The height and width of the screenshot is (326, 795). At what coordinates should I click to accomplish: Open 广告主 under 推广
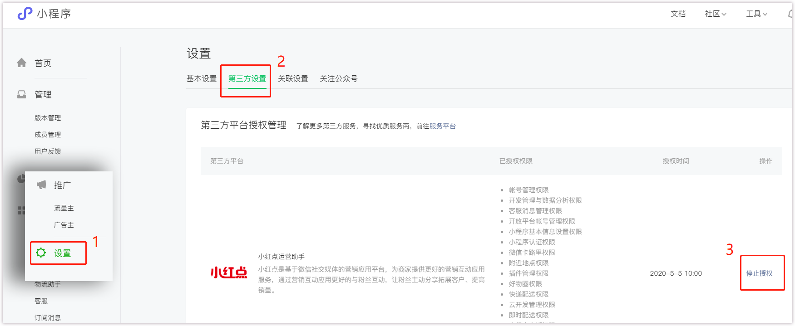click(64, 225)
